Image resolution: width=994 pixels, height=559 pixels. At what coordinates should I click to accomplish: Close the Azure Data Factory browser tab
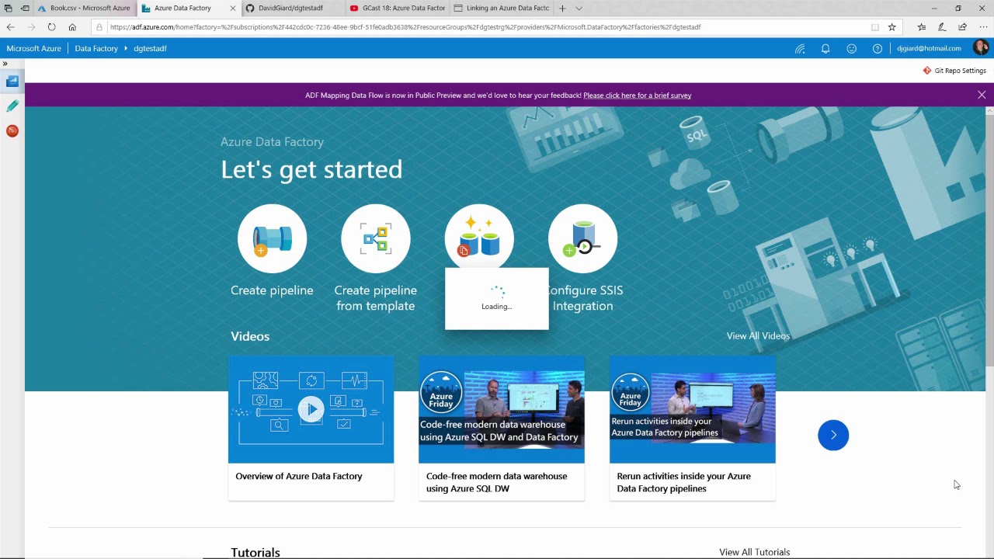pos(233,9)
